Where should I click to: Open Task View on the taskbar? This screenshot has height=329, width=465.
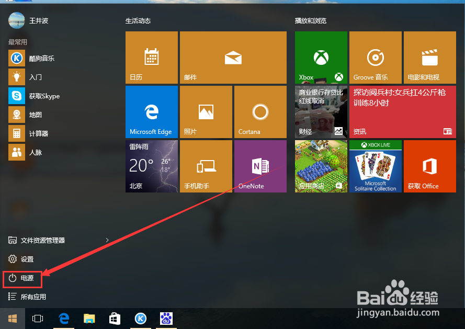(x=38, y=319)
